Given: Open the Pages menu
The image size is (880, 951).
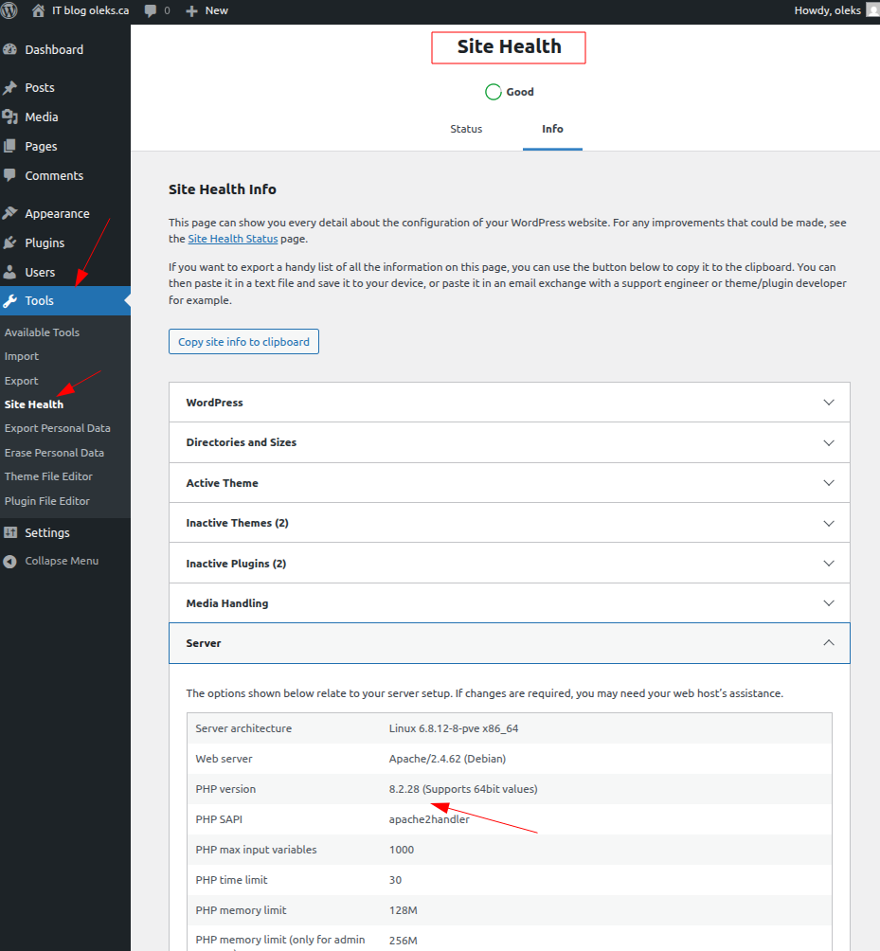Looking at the screenshot, I should pos(41,146).
